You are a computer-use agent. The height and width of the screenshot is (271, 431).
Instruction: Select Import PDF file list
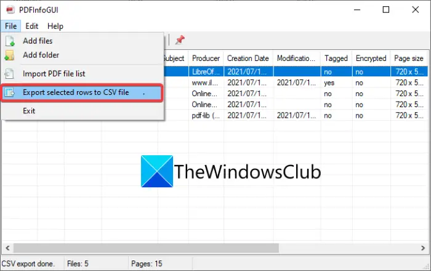tap(83, 74)
